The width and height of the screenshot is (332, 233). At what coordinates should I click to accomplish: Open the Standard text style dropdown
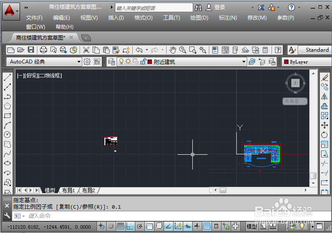point(315,50)
